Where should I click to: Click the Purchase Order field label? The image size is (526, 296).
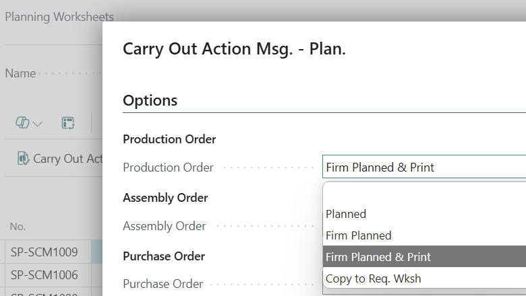point(163,284)
